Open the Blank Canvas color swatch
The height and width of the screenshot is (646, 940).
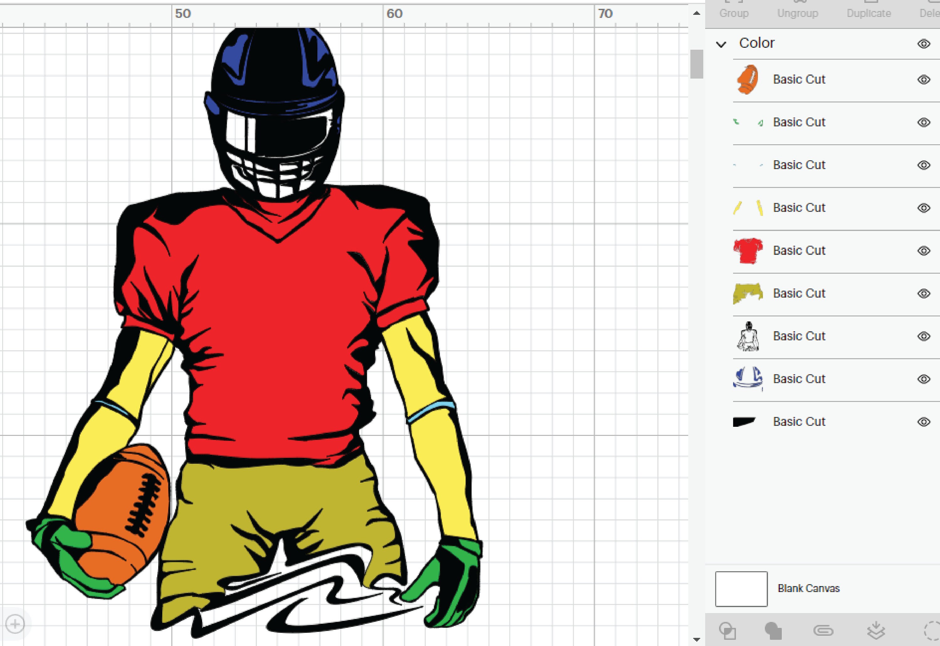pos(741,588)
